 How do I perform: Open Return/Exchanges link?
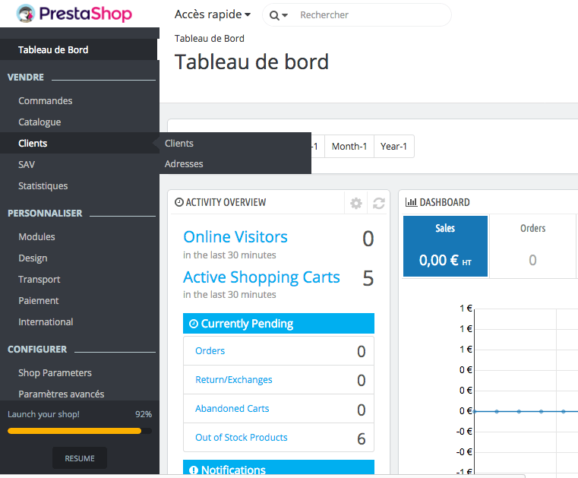tap(234, 379)
